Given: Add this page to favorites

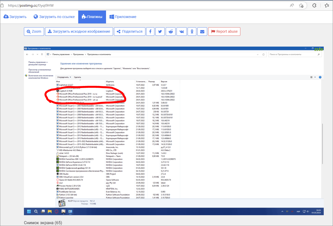Looking at the screenshot, I should pyautogui.click(x=301, y=5).
